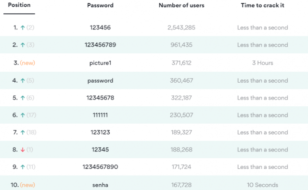Click the 2,543,285 user count

[181, 28]
